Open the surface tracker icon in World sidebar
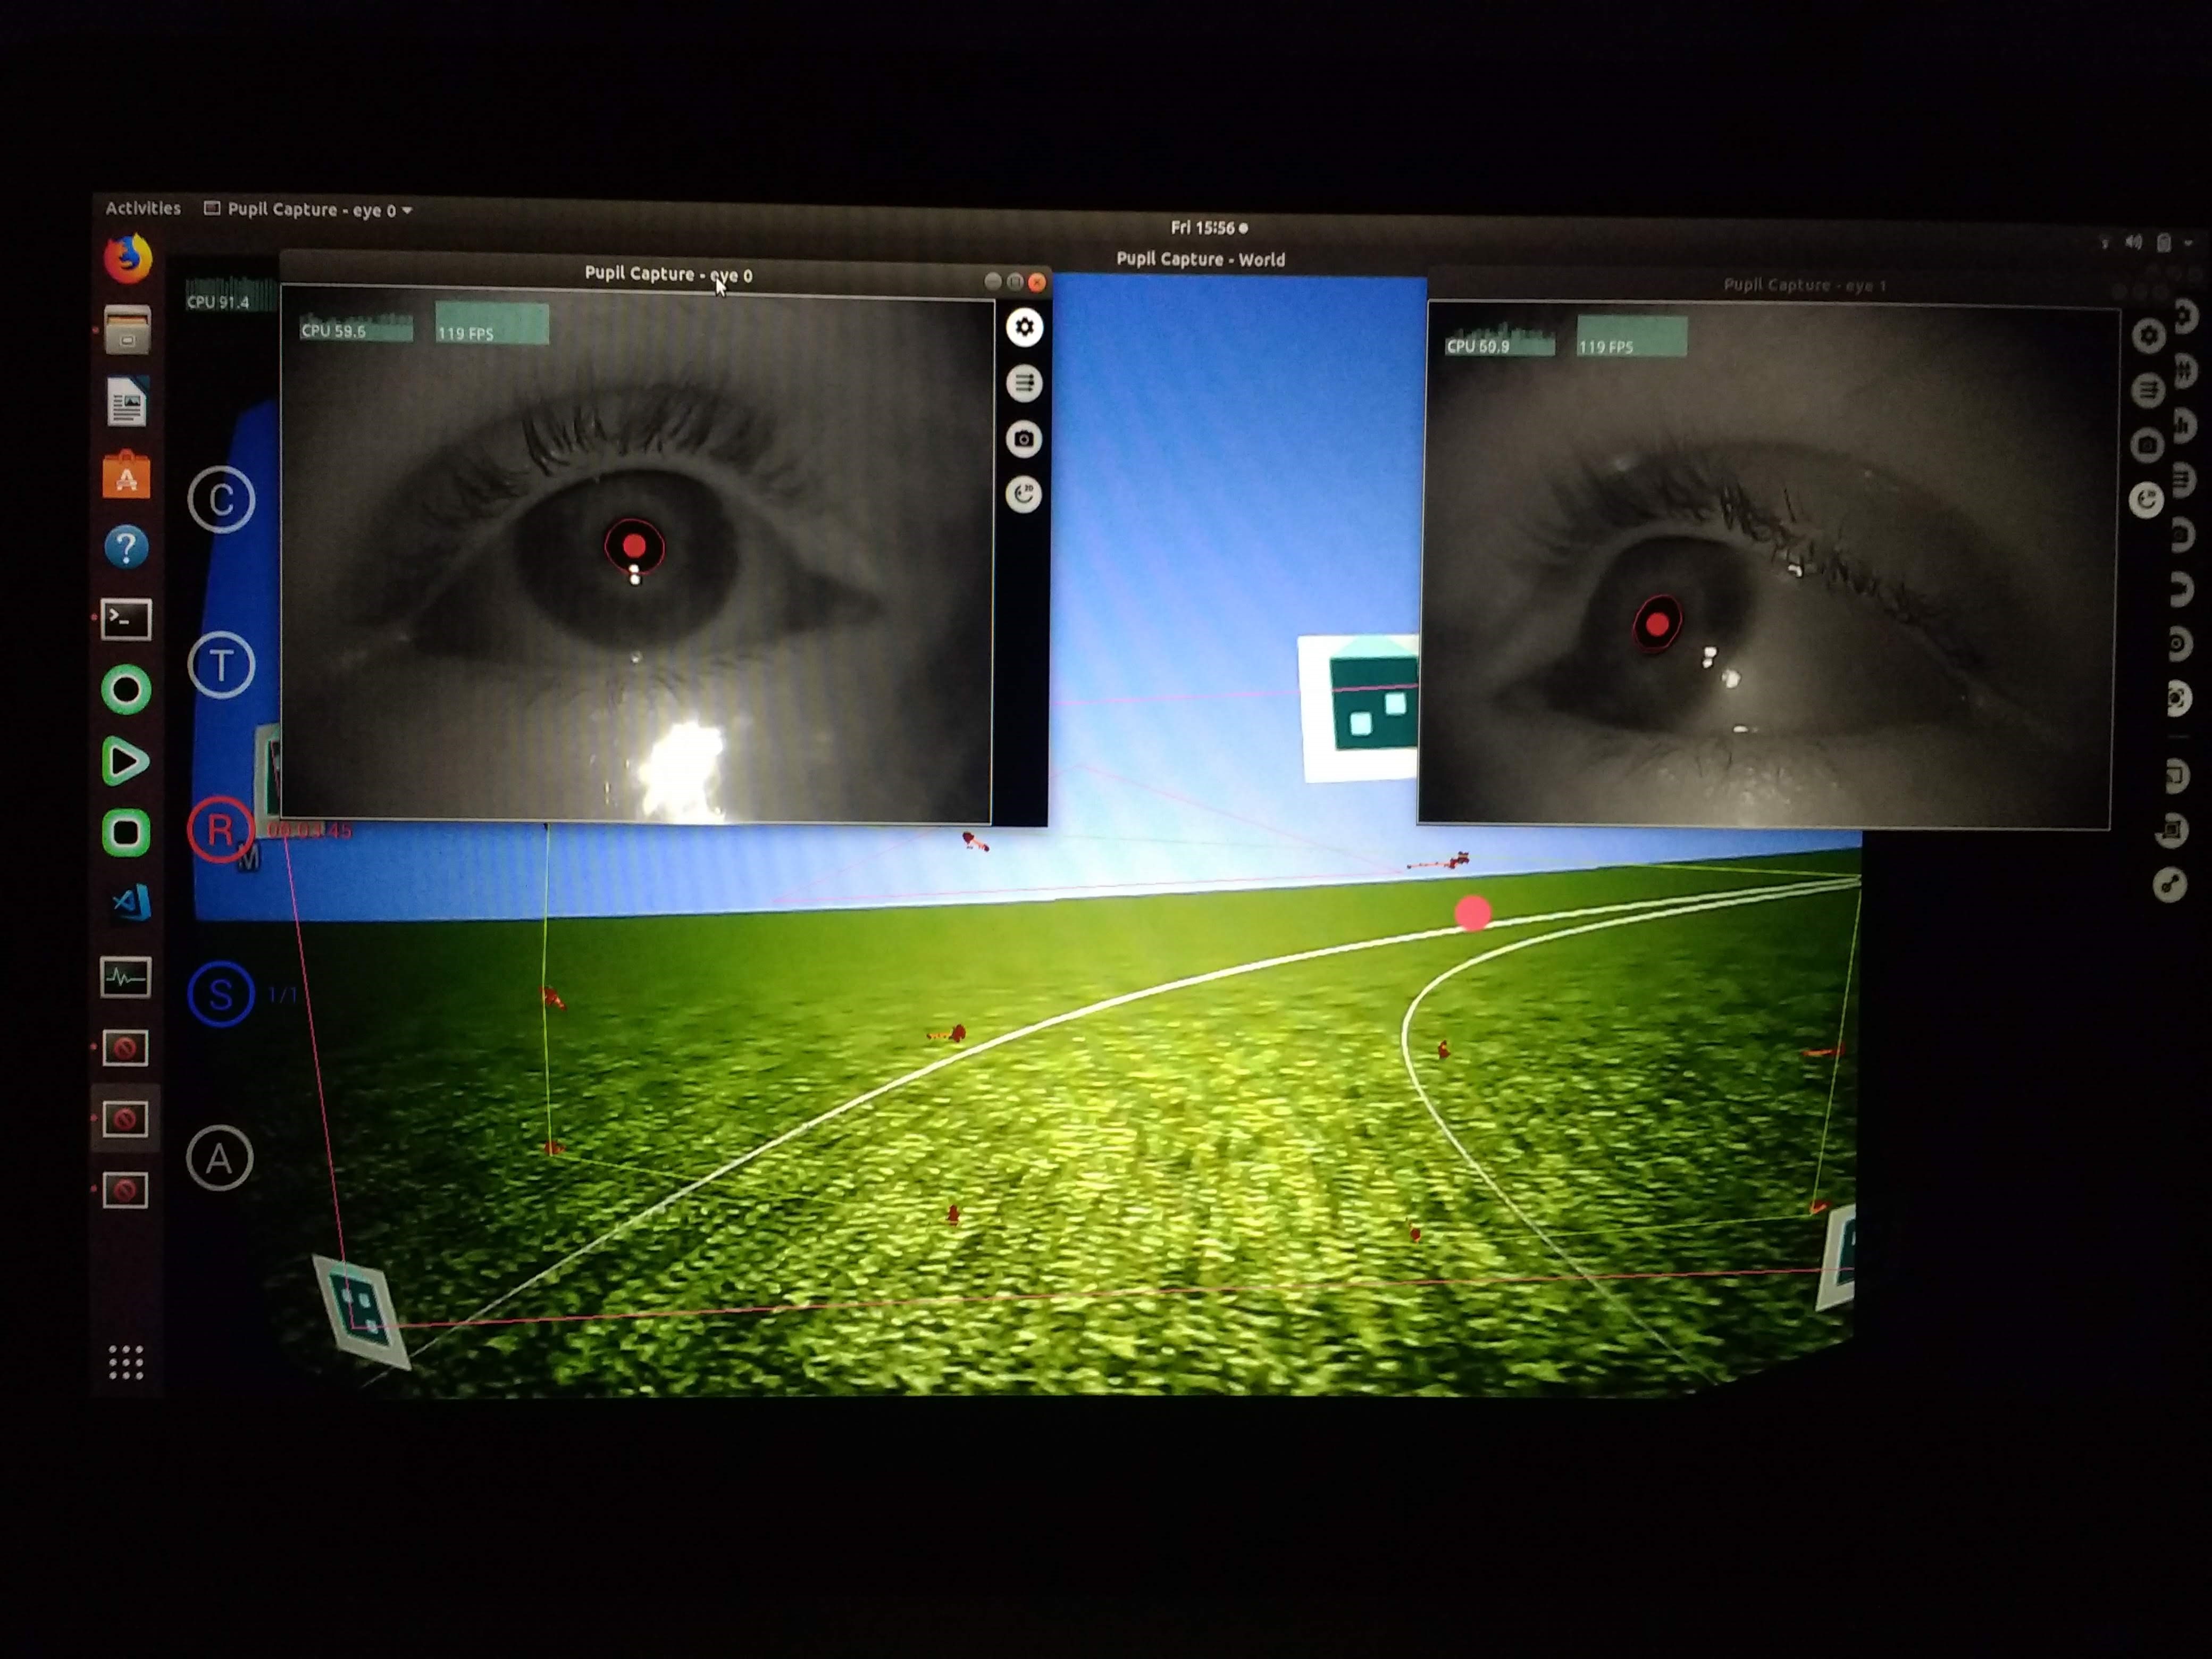Image resolution: width=2212 pixels, height=1659 pixels. coord(2172,830)
